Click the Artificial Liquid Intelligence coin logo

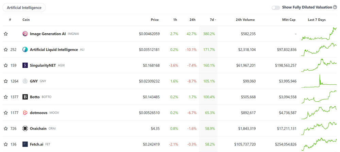[x=25, y=50]
